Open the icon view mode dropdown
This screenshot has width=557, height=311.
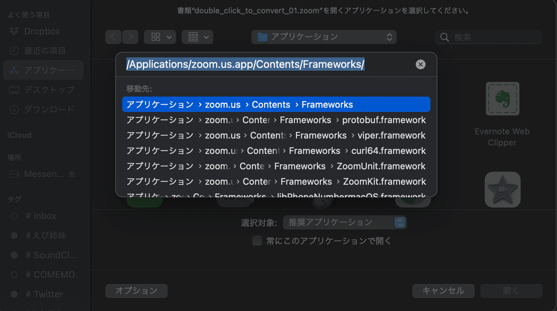[x=160, y=37]
